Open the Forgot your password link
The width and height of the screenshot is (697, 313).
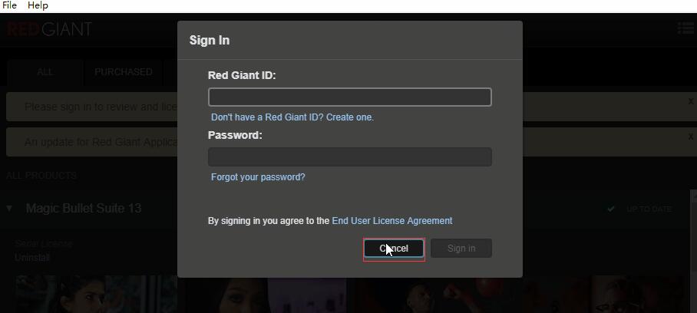(x=258, y=177)
